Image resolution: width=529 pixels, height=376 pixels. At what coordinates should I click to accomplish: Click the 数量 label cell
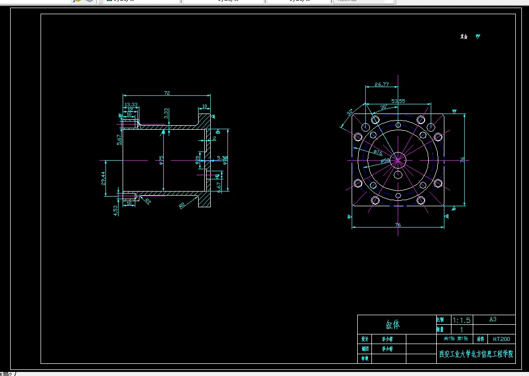pos(440,329)
